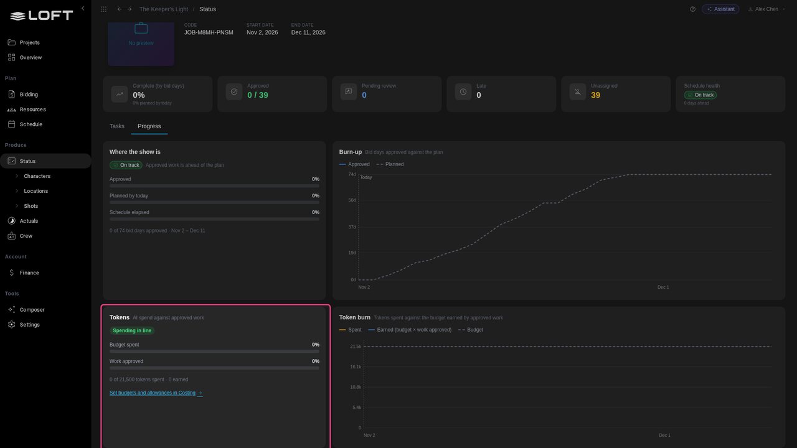Image resolution: width=797 pixels, height=448 pixels.
Task: Click the No preview project thumbnail
Action: pos(141,44)
